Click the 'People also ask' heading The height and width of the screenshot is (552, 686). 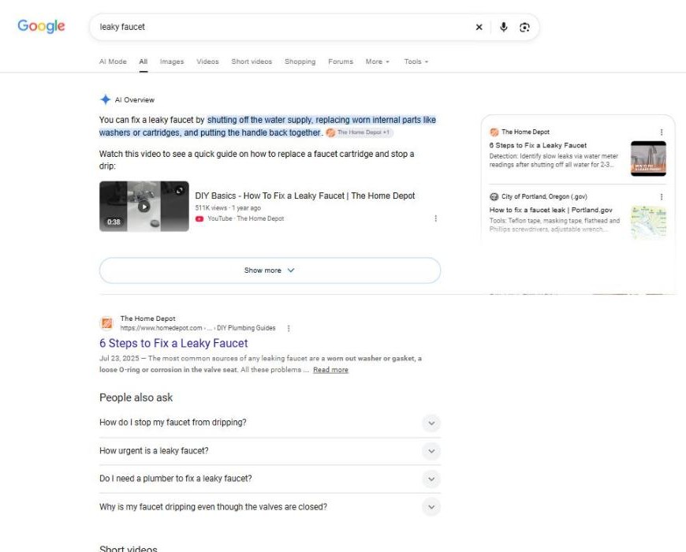136,397
